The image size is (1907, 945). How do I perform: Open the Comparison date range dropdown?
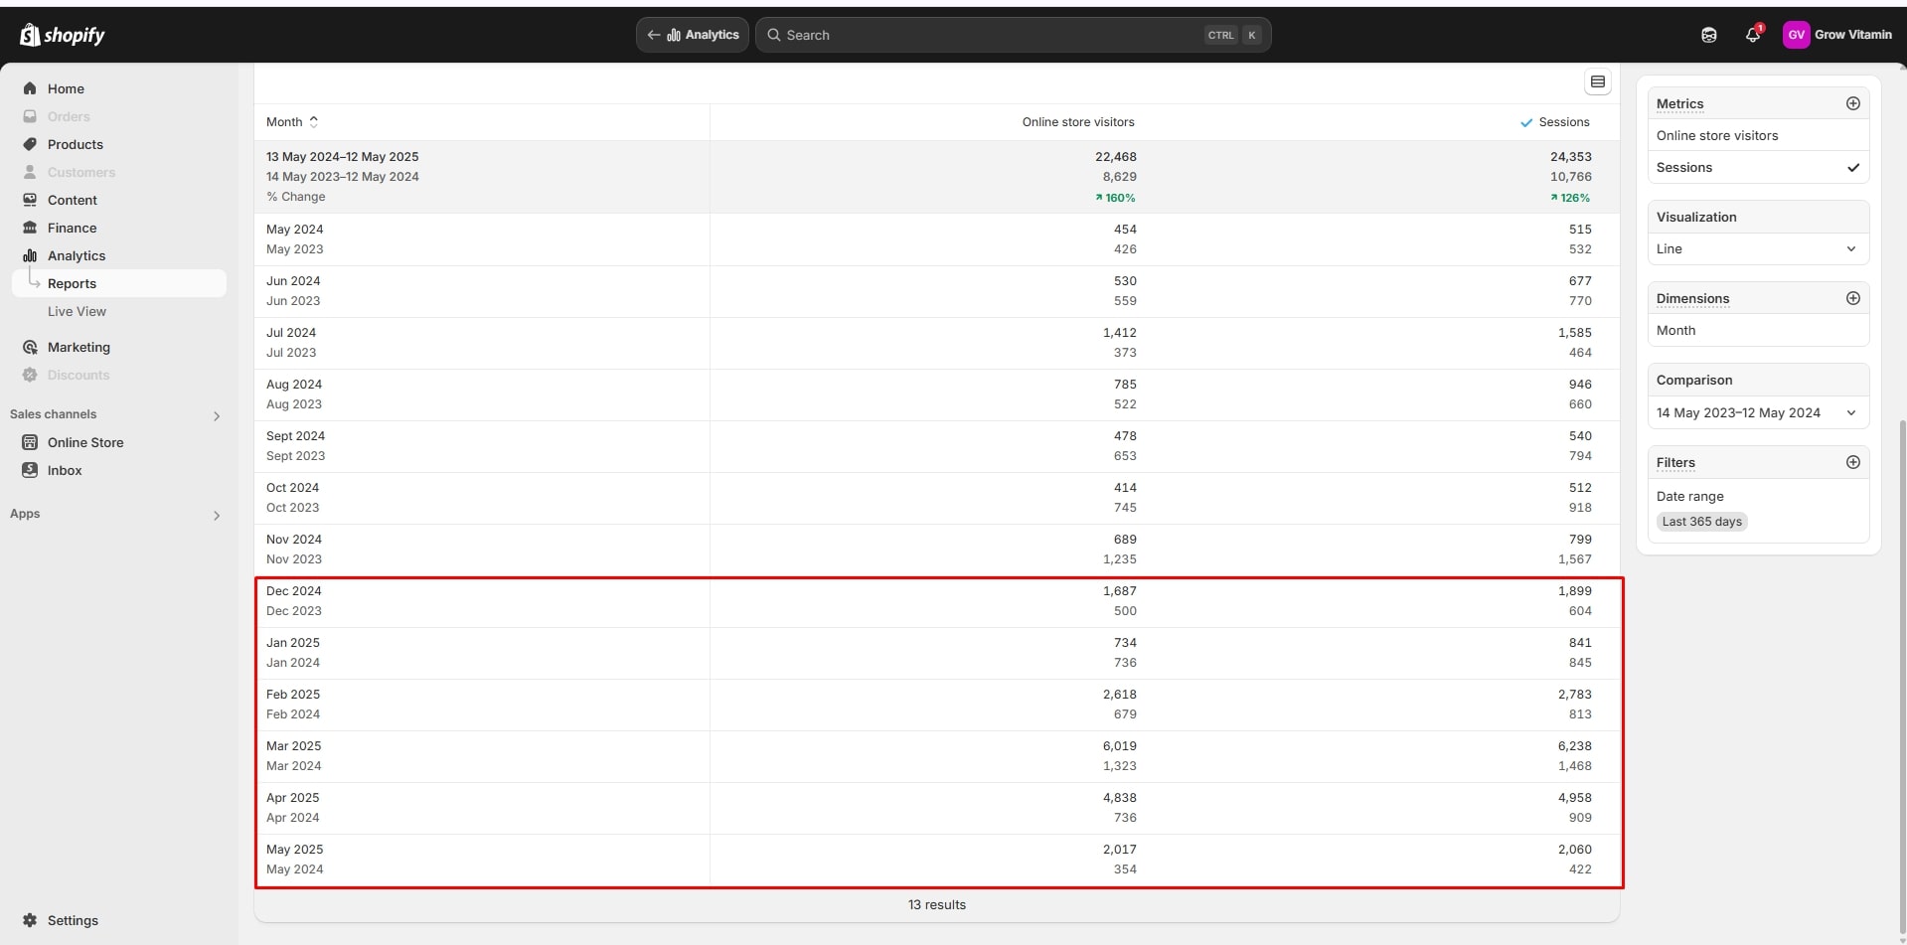[x=1757, y=413]
